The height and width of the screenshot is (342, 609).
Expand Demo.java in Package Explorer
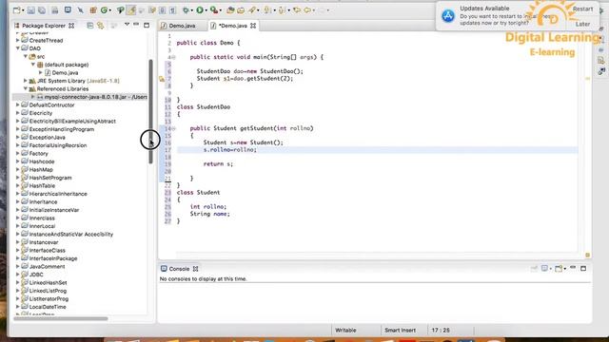pyautogui.click(x=40, y=73)
